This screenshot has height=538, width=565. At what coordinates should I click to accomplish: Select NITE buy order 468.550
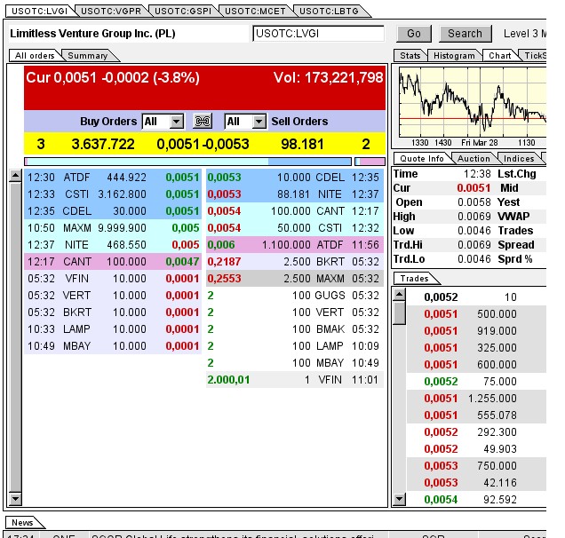click(x=113, y=245)
